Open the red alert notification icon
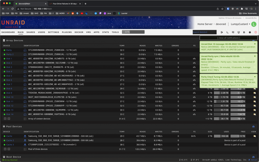 pos(256,32)
